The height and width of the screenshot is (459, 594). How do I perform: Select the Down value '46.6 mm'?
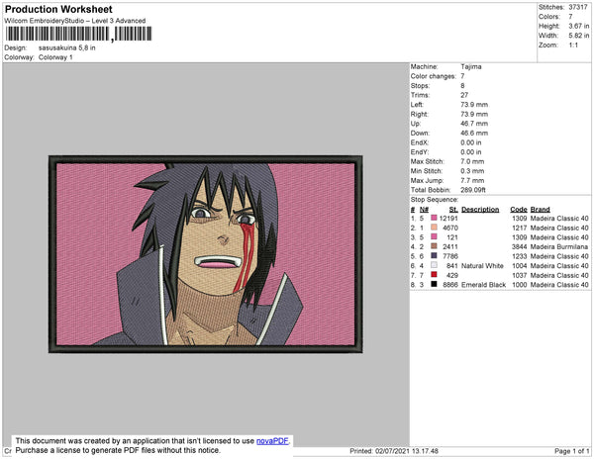pyautogui.click(x=474, y=134)
